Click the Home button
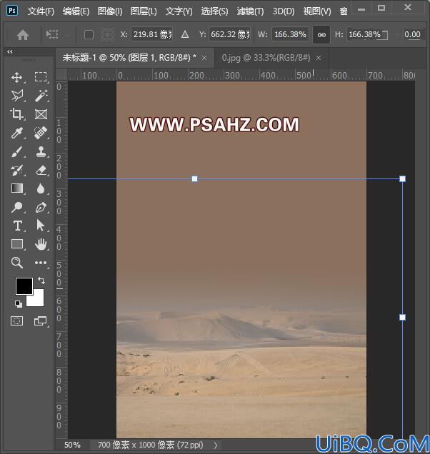The image size is (430, 454). click(23, 35)
